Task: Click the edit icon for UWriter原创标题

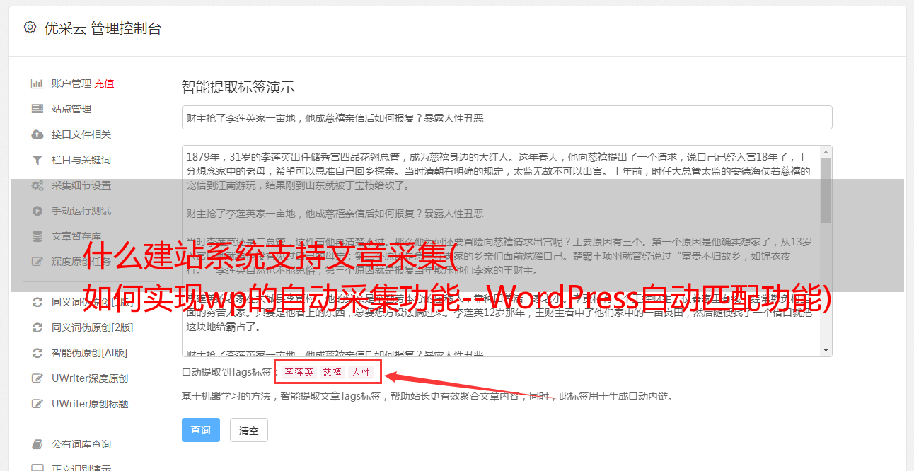Action: coord(37,404)
